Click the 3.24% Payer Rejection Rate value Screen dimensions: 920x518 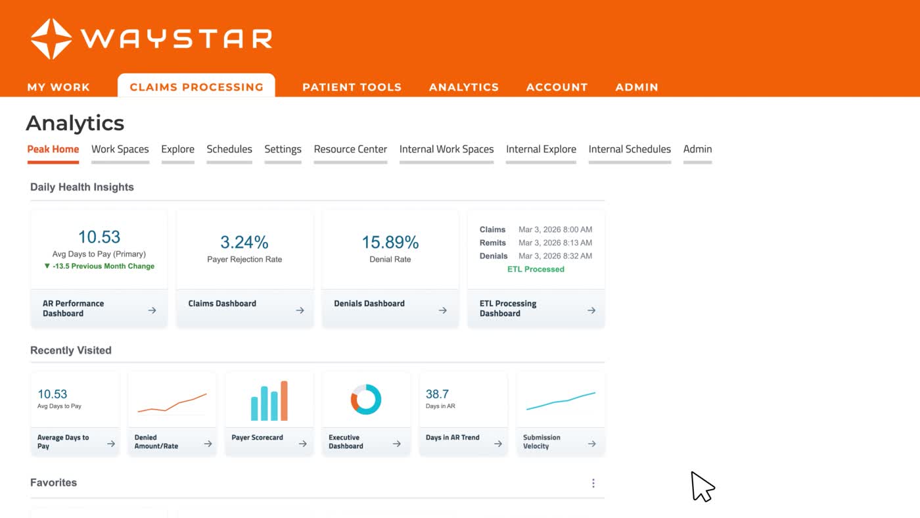(x=244, y=243)
